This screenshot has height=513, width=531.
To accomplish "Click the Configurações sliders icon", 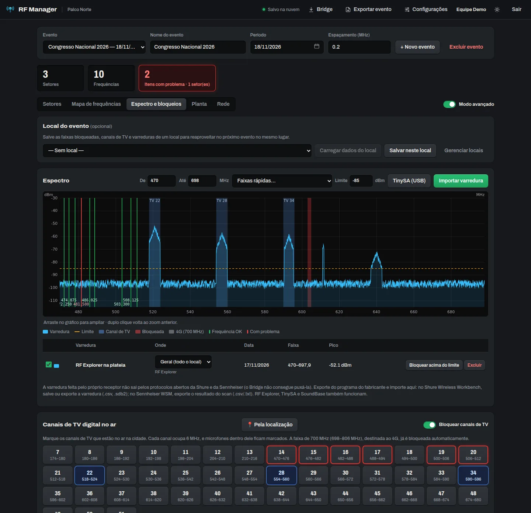I will pos(407,10).
